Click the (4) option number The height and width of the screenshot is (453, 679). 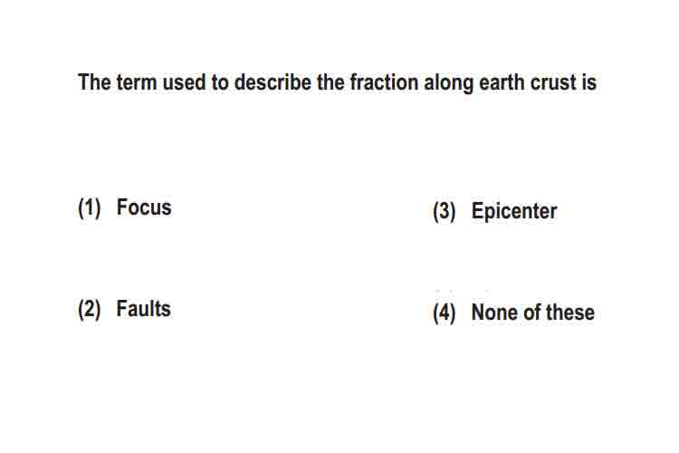(445, 313)
